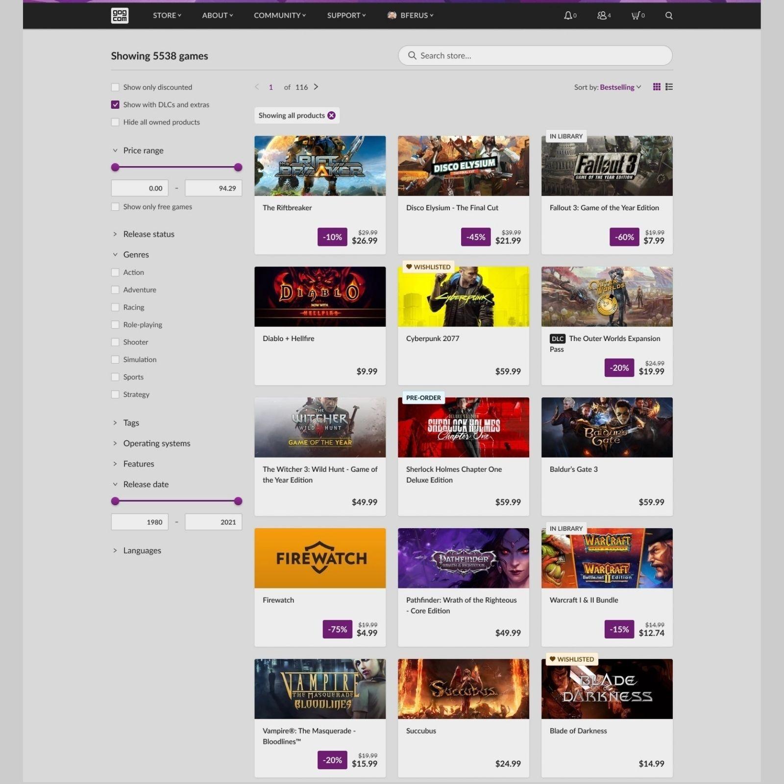Image resolution: width=784 pixels, height=784 pixels.
Task: Open the COMMUNITY menu
Action: (279, 15)
